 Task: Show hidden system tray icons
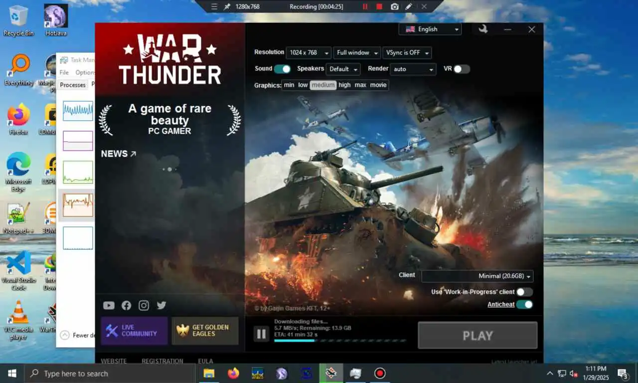coord(550,374)
